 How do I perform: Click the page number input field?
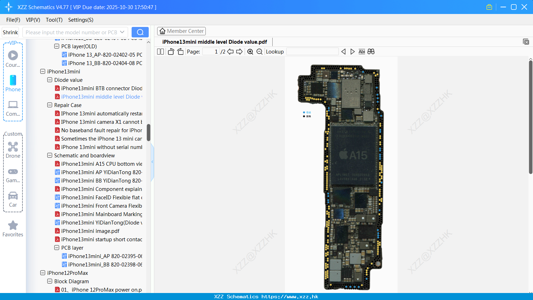211,52
